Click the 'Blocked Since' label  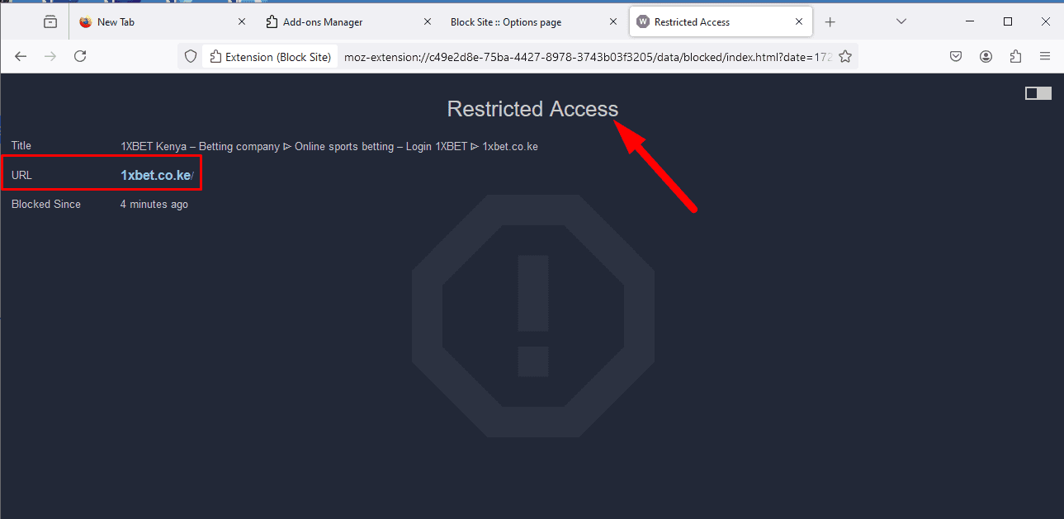point(46,204)
